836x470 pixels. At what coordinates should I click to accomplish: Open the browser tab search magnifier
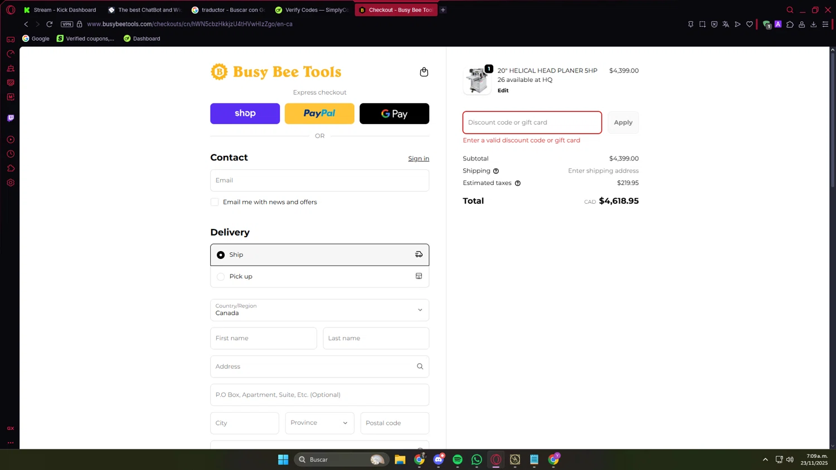tap(790, 10)
